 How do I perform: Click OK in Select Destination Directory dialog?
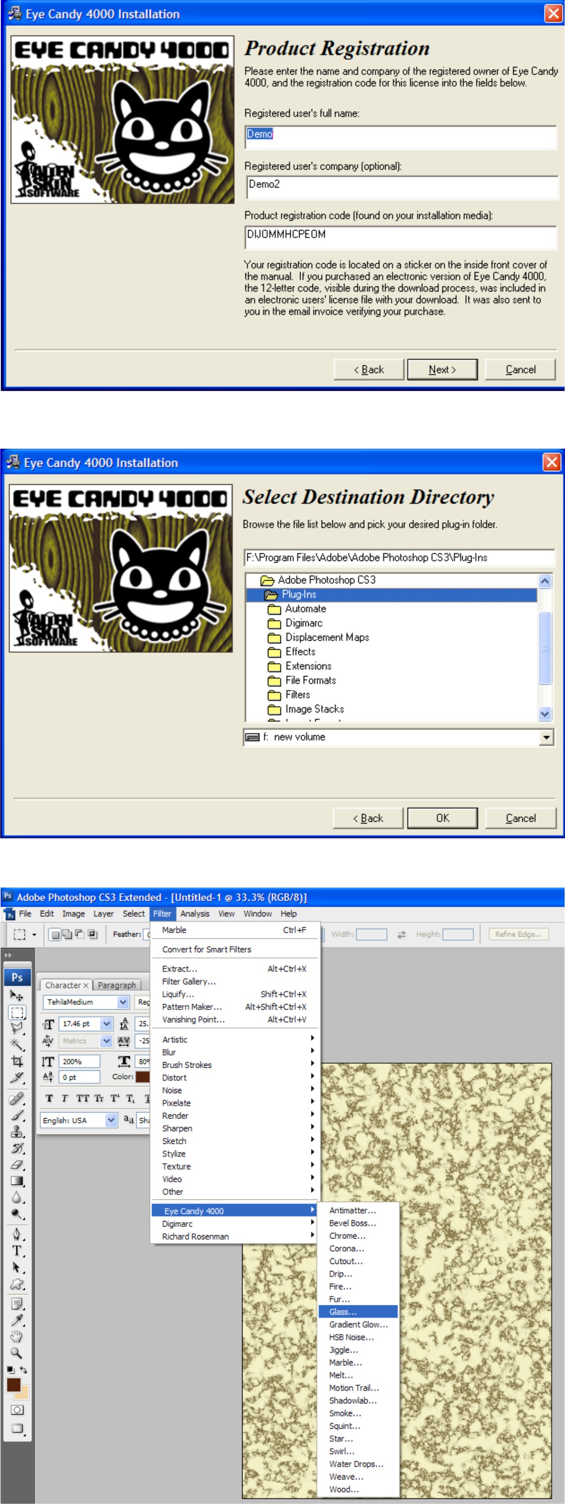click(442, 818)
